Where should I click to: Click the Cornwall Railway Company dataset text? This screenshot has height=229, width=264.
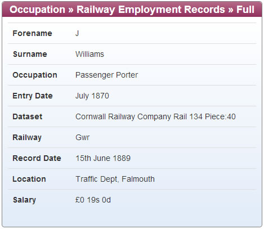tap(155, 116)
